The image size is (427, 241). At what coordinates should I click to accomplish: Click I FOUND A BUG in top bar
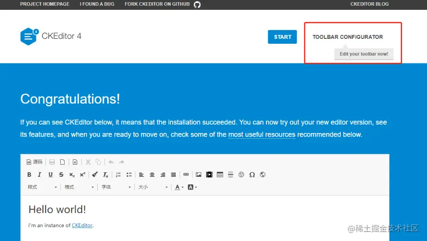click(x=97, y=4)
